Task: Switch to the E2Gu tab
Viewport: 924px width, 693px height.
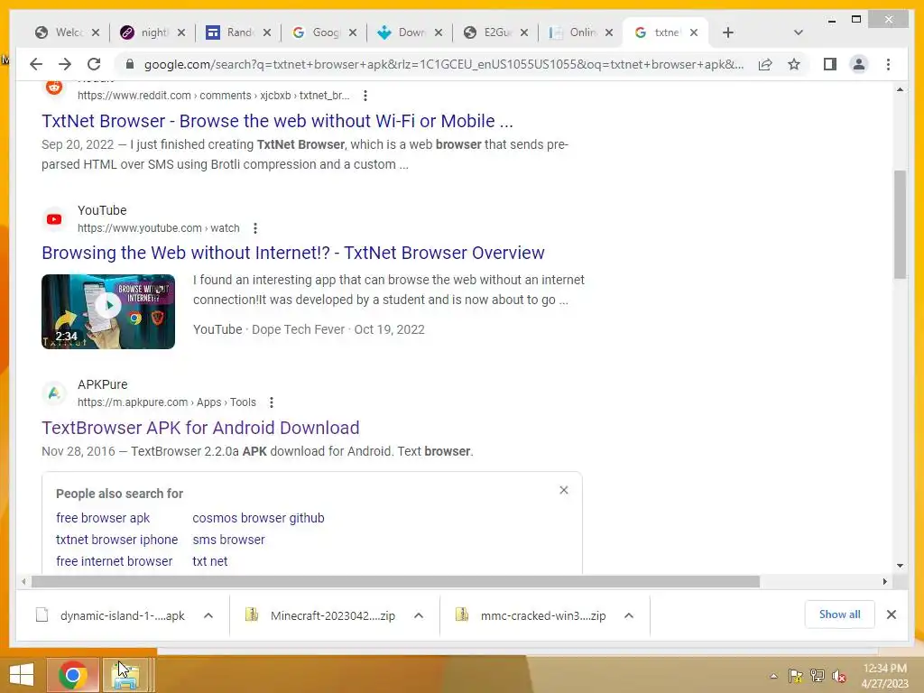Action: click(x=489, y=32)
